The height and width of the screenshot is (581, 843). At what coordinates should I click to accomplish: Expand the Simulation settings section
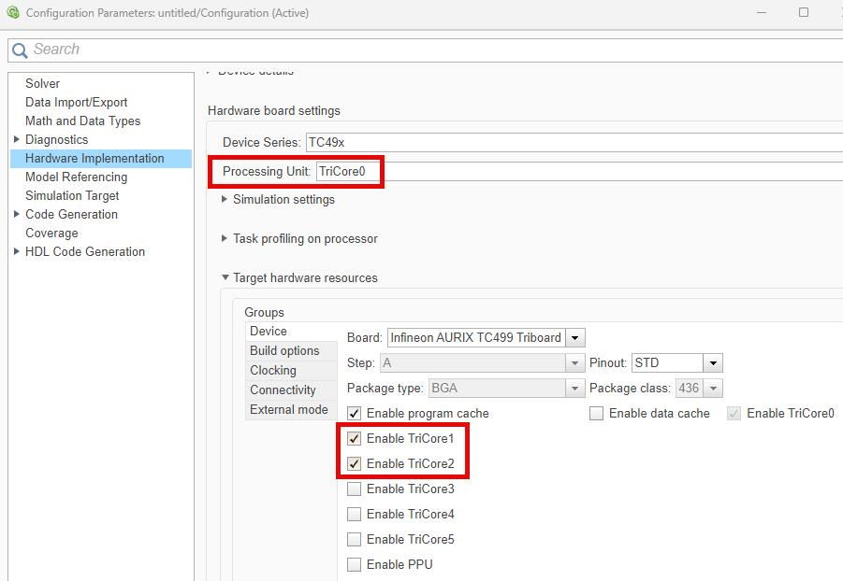(225, 199)
